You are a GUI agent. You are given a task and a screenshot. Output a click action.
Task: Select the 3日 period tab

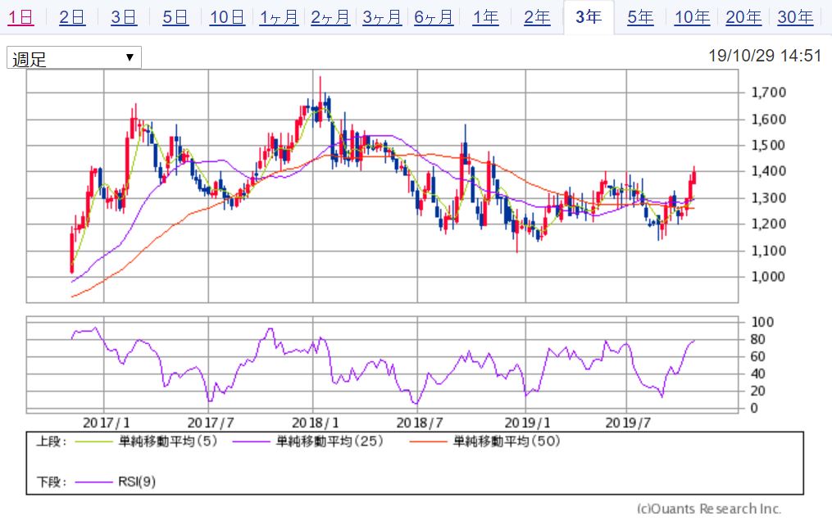124,17
